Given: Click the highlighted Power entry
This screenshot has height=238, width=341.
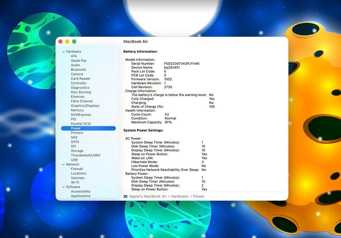Looking at the screenshot, I should coord(88,129).
